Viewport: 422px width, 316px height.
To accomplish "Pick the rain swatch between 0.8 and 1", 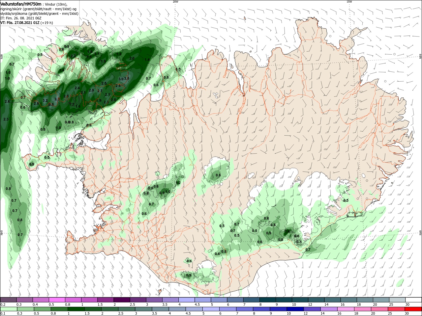I will 59,309.
